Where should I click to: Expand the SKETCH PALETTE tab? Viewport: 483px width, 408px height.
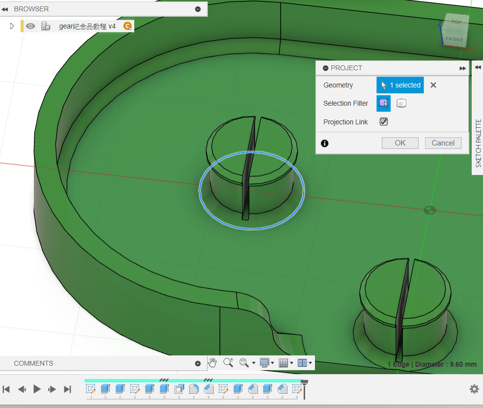(478, 67)
